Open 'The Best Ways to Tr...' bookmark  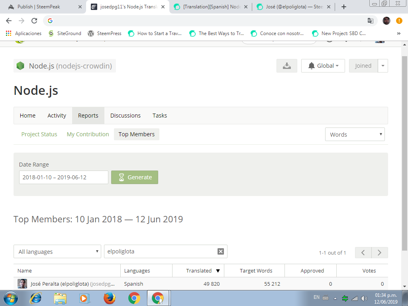click(217, 33)
